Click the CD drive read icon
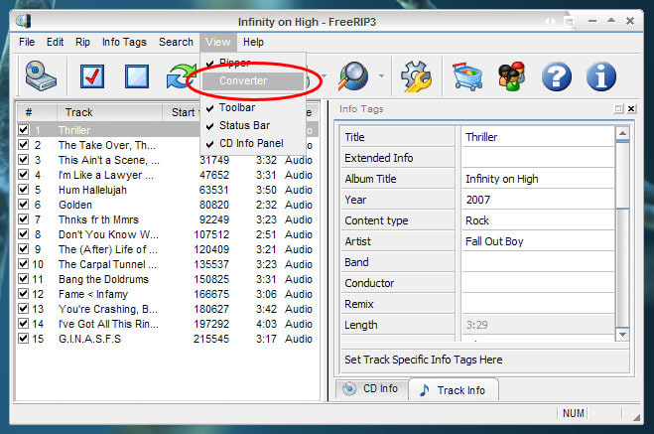 click(41, 75)
